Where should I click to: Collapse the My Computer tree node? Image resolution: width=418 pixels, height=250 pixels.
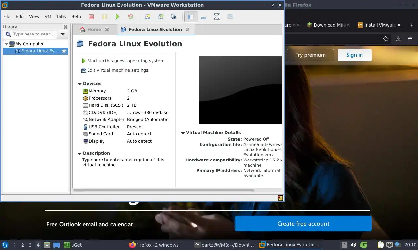coord(6,44)
